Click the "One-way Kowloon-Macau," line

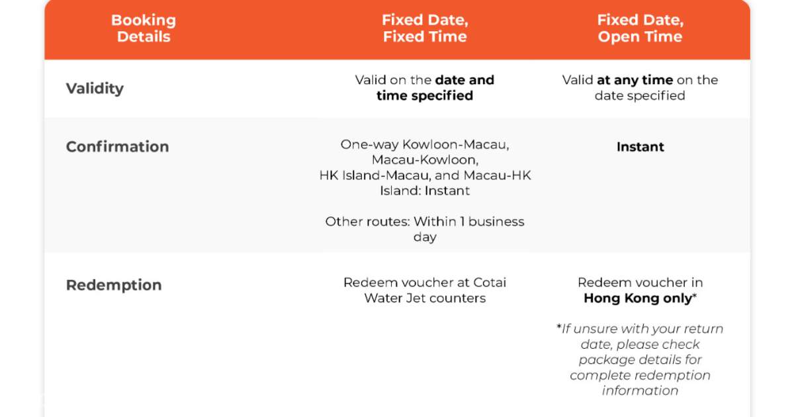pyautogui.click(x=424, y=144)
